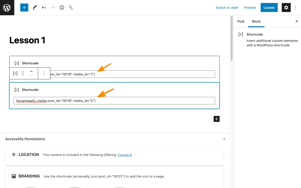Click the Update button

point(269,8)
